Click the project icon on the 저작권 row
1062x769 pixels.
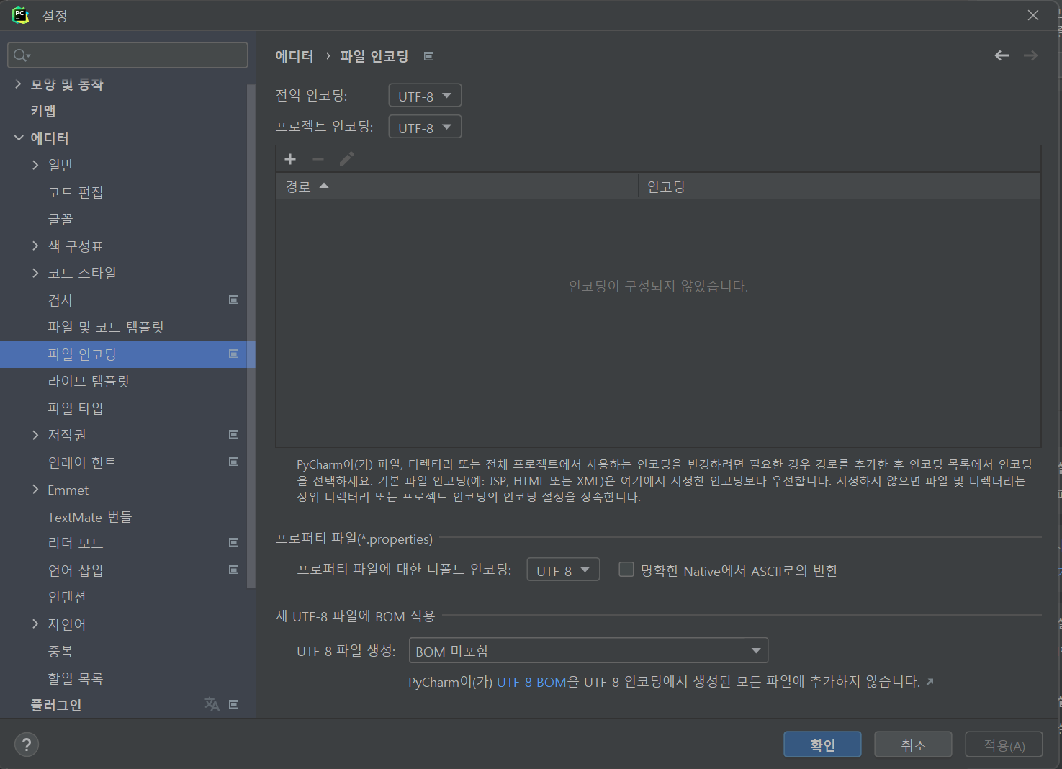[x=233, y=434]
